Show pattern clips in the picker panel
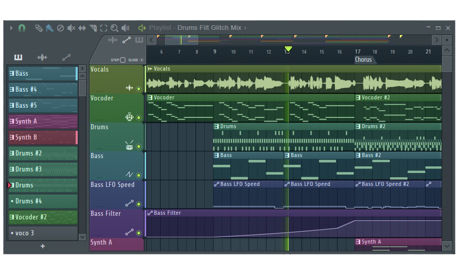 click(18, 57)
